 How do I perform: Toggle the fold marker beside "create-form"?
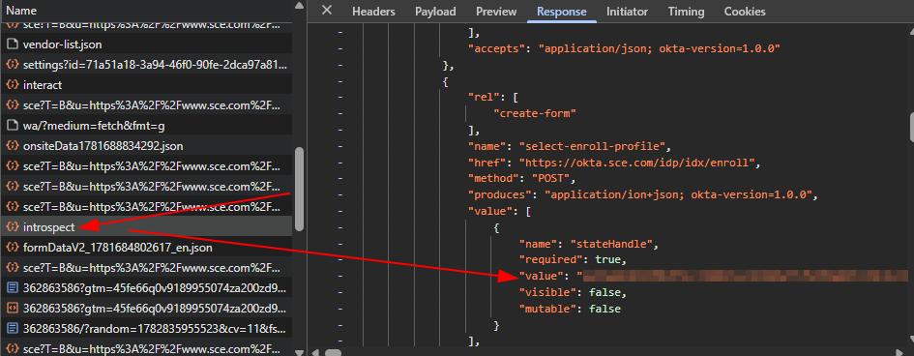340,114
